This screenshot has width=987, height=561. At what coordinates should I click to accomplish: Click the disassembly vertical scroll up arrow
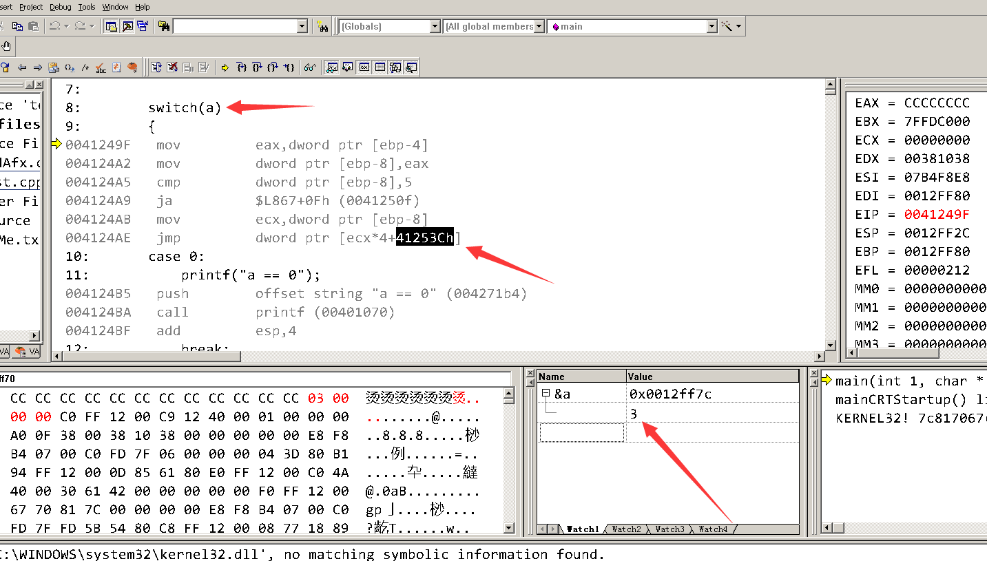coord(830,85)
